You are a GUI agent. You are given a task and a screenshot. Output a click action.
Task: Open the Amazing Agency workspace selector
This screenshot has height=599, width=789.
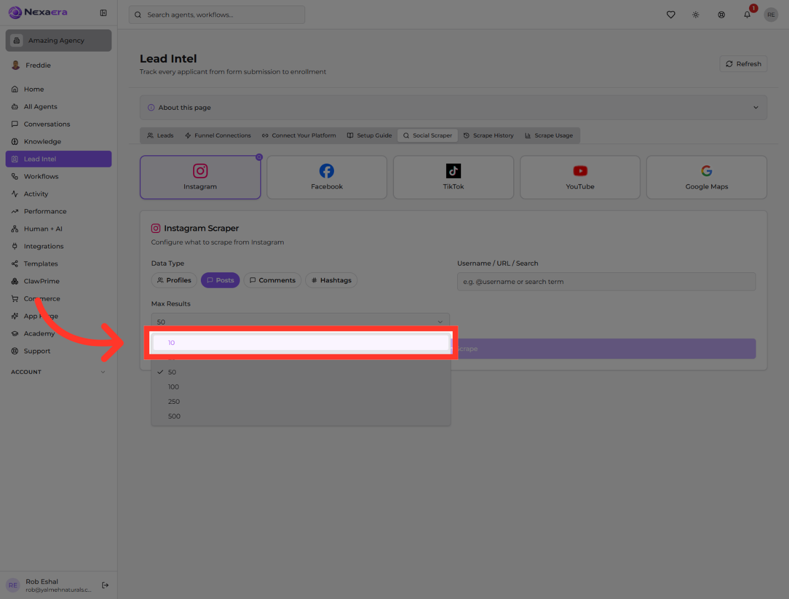click(58, 40)
